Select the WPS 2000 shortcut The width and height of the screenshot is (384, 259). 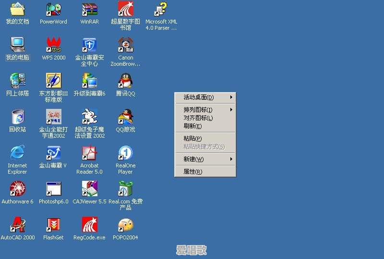(x=54, y=45)
